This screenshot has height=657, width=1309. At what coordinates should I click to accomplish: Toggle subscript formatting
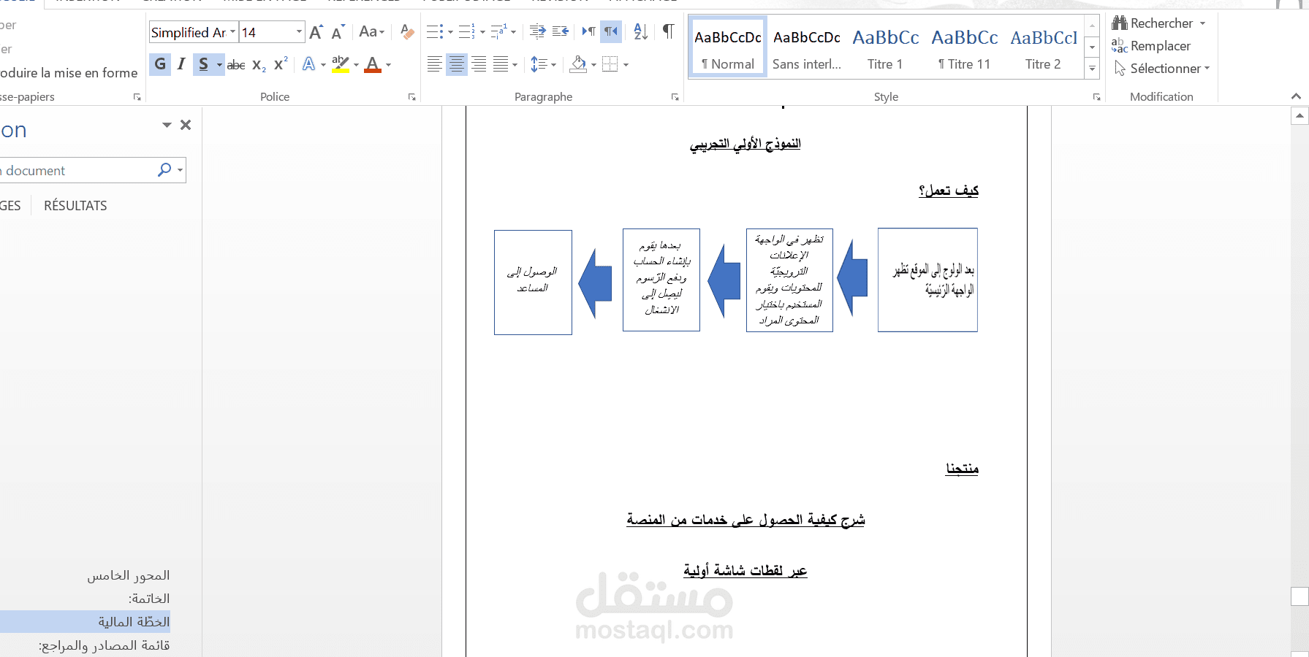[x=259, y=65]
